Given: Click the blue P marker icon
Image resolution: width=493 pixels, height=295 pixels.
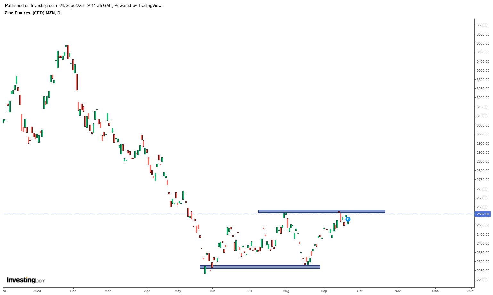Looking at the screenshot, I should (x=348, y=219).
